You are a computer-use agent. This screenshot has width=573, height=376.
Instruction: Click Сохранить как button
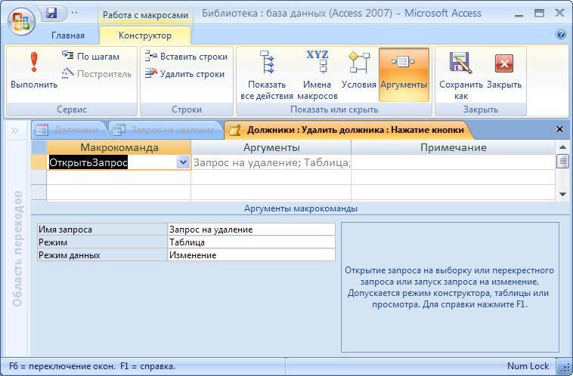pyautogui.click(x=461, y=76)
